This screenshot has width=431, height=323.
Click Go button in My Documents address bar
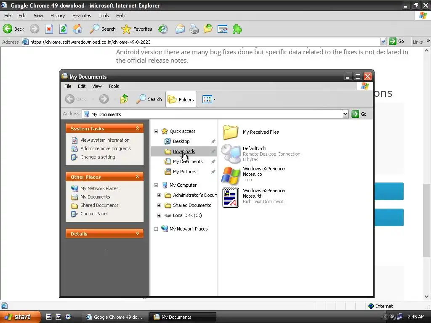click(359, 114)
